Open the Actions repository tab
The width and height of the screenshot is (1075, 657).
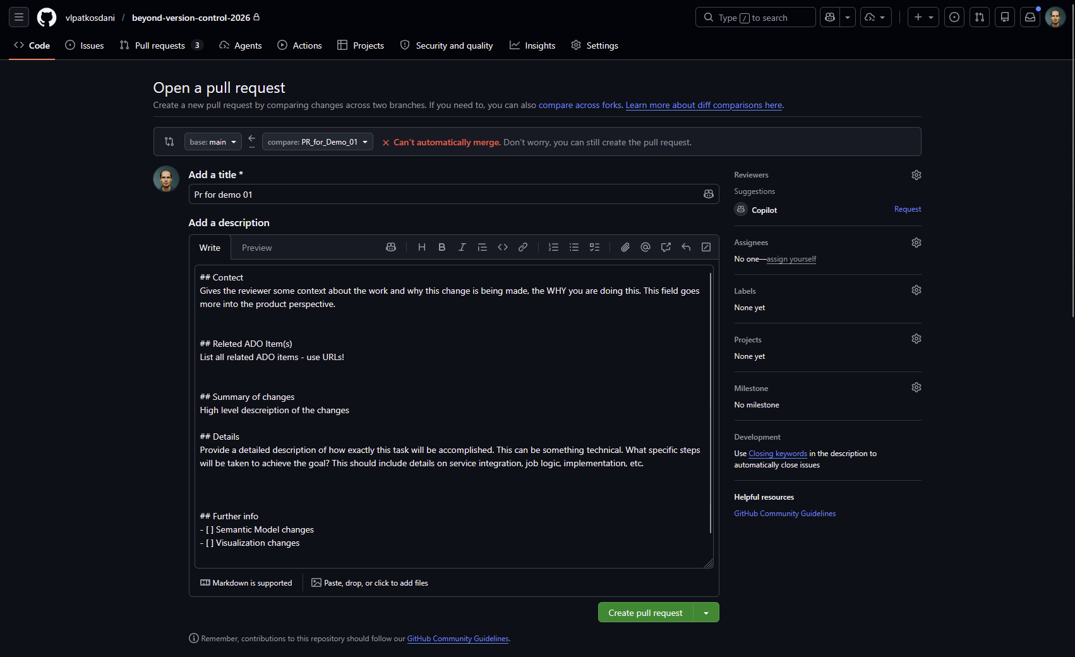(x=300, y=45)
